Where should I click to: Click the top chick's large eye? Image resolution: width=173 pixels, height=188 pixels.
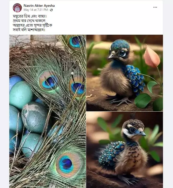pyautogui.click(x=123, y=53)
